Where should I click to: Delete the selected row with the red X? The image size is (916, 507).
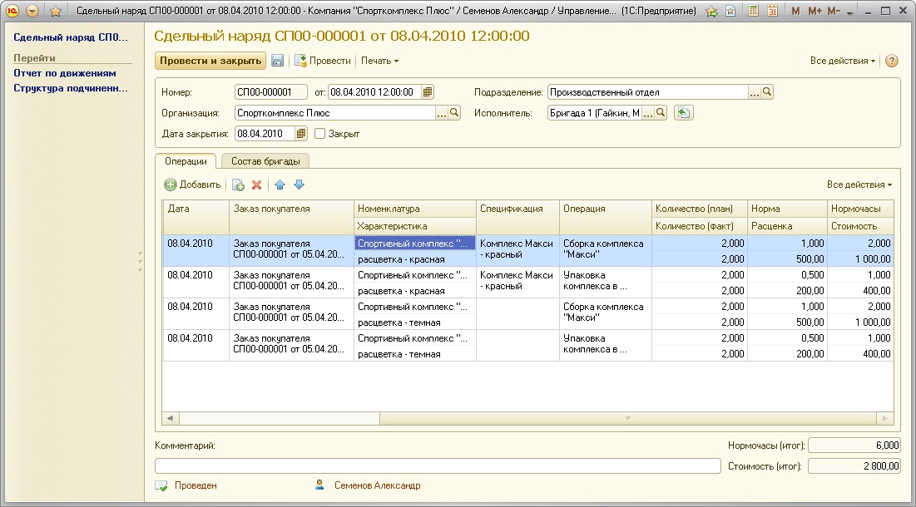[x=257, y=185]
